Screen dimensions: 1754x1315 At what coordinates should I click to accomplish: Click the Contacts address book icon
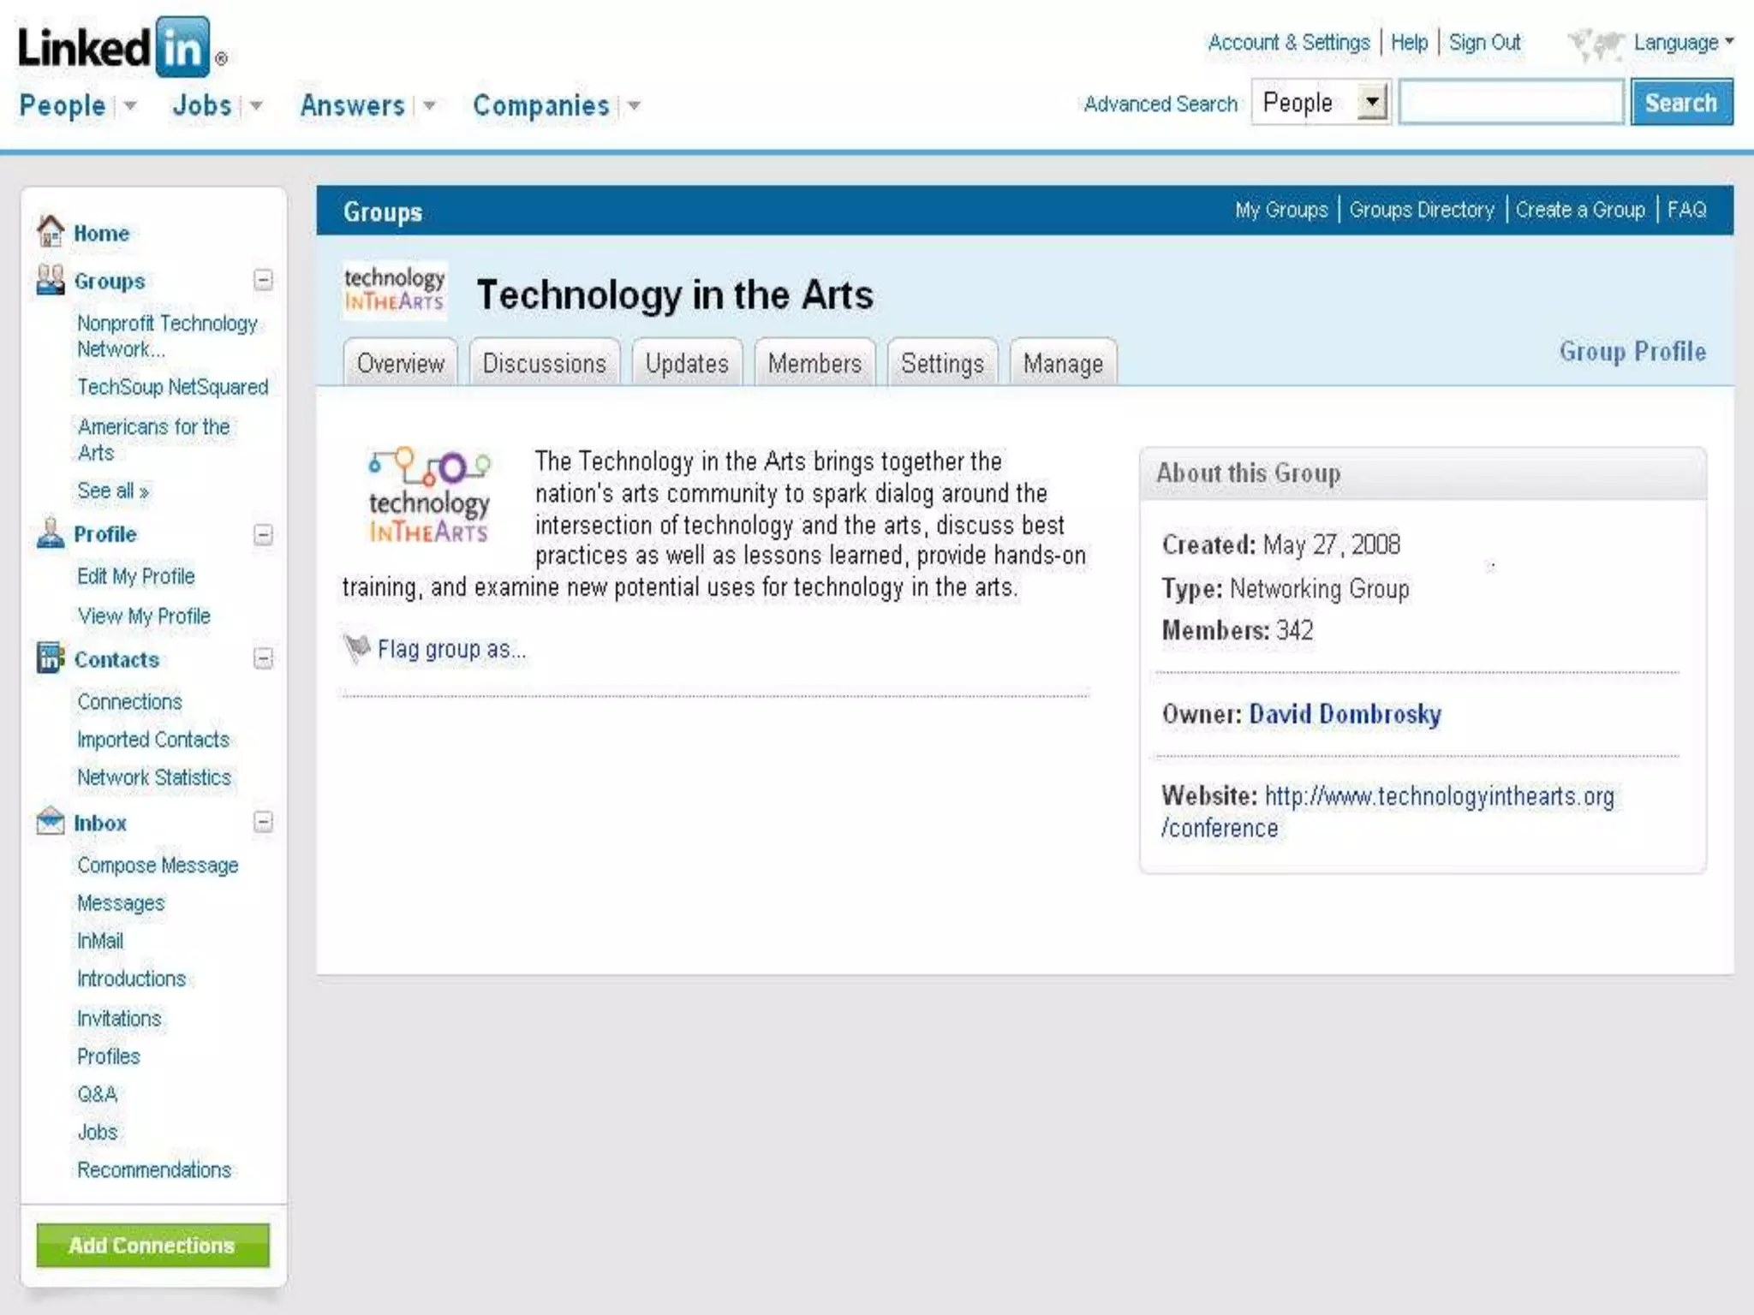click(51, 657)
